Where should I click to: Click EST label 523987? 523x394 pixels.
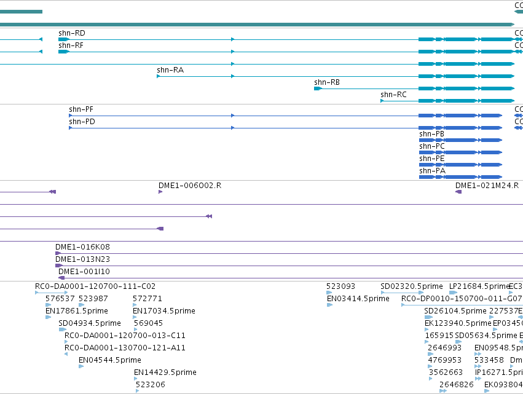(93, 299)
